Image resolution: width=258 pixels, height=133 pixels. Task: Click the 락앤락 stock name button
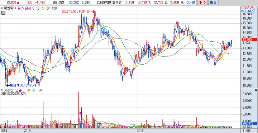tap(8, 8)
